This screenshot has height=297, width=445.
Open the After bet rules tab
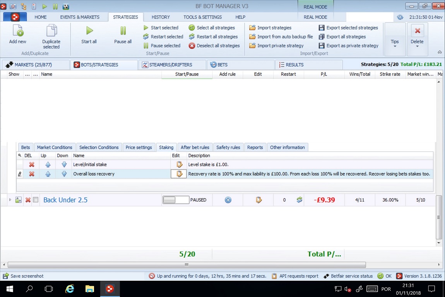coord(195,148)
